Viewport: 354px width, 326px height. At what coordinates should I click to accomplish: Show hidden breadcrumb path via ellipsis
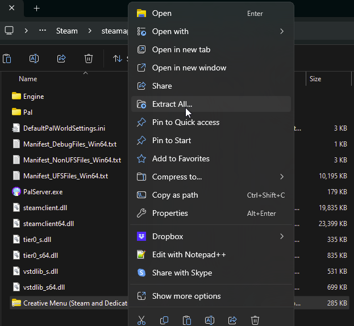click(43, 31)
